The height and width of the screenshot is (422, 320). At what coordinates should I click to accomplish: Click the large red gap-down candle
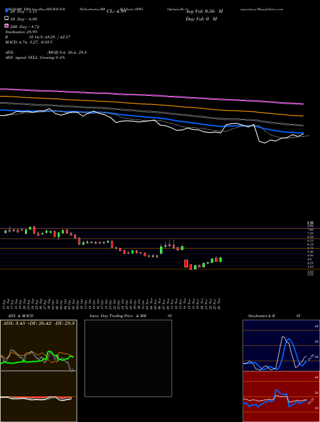(186, 263)
